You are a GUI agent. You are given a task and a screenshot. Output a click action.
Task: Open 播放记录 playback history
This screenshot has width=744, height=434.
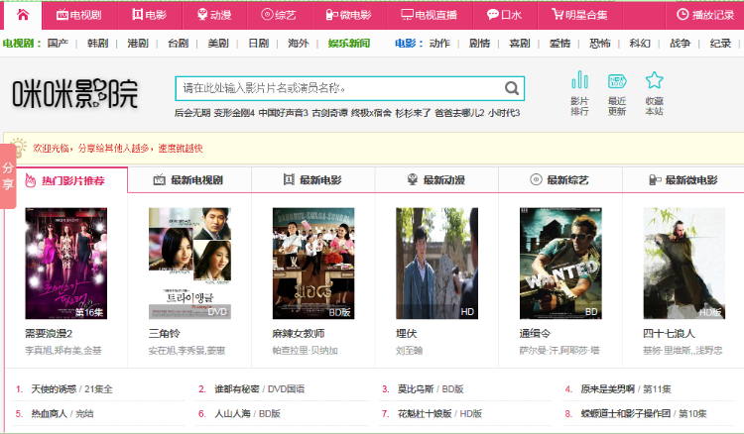[705, 15]
